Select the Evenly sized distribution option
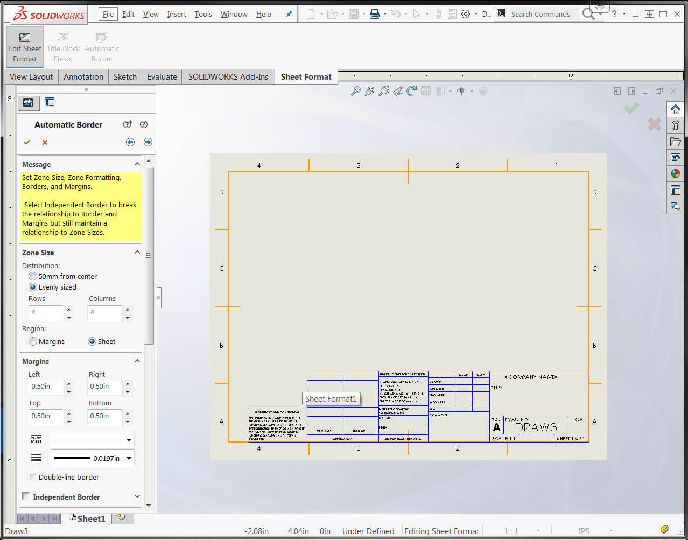This screenshot has height=540, width=688. [x=33, y=287]
